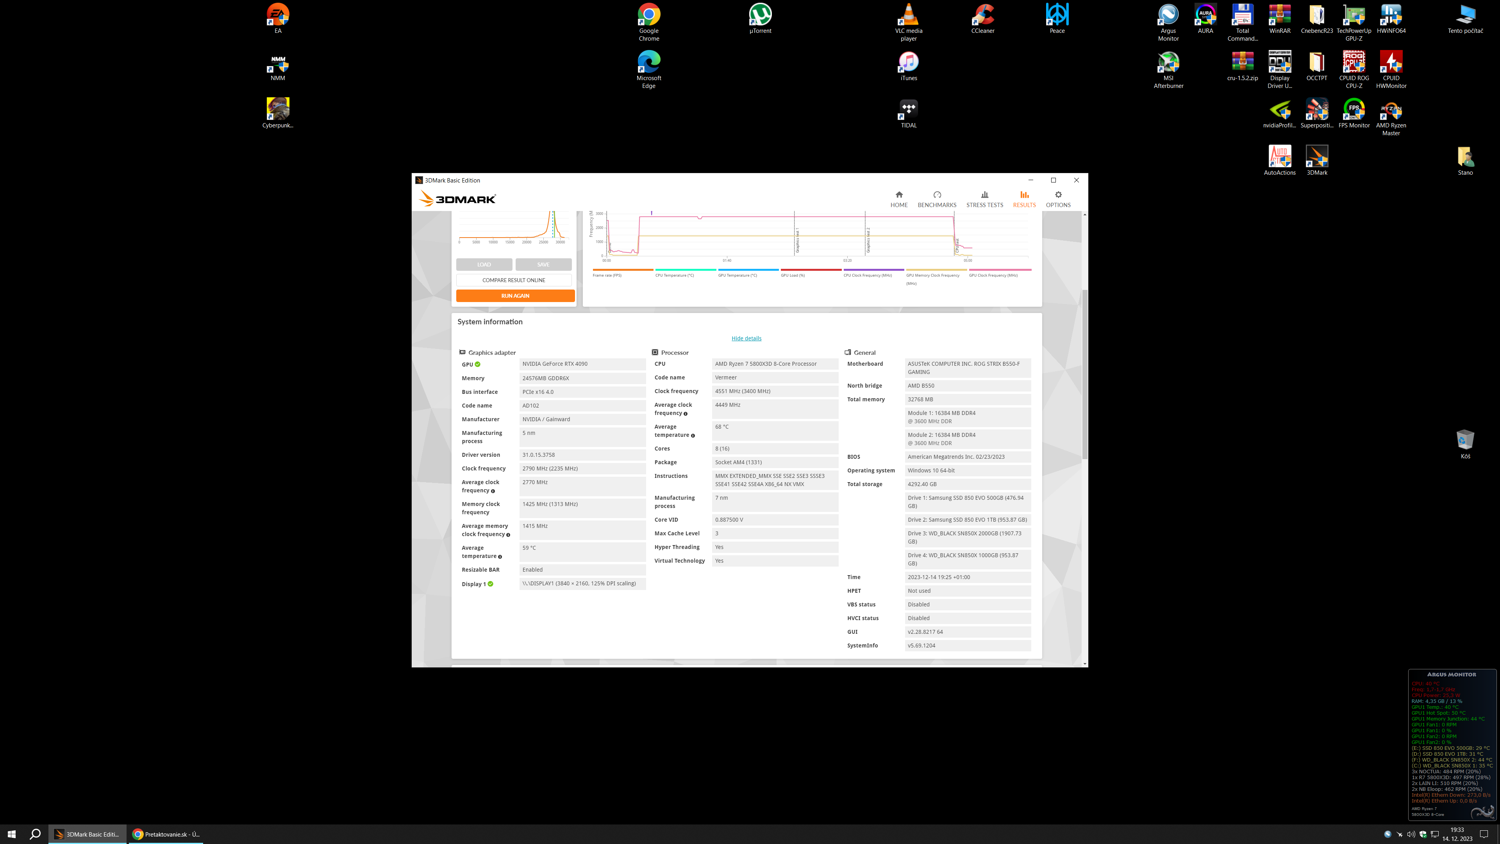Open the HOME tab in 3DMark
Image resolution: width=1500 pixels, height=844 pixels.
pyautogui.click(x=898, y=198)
